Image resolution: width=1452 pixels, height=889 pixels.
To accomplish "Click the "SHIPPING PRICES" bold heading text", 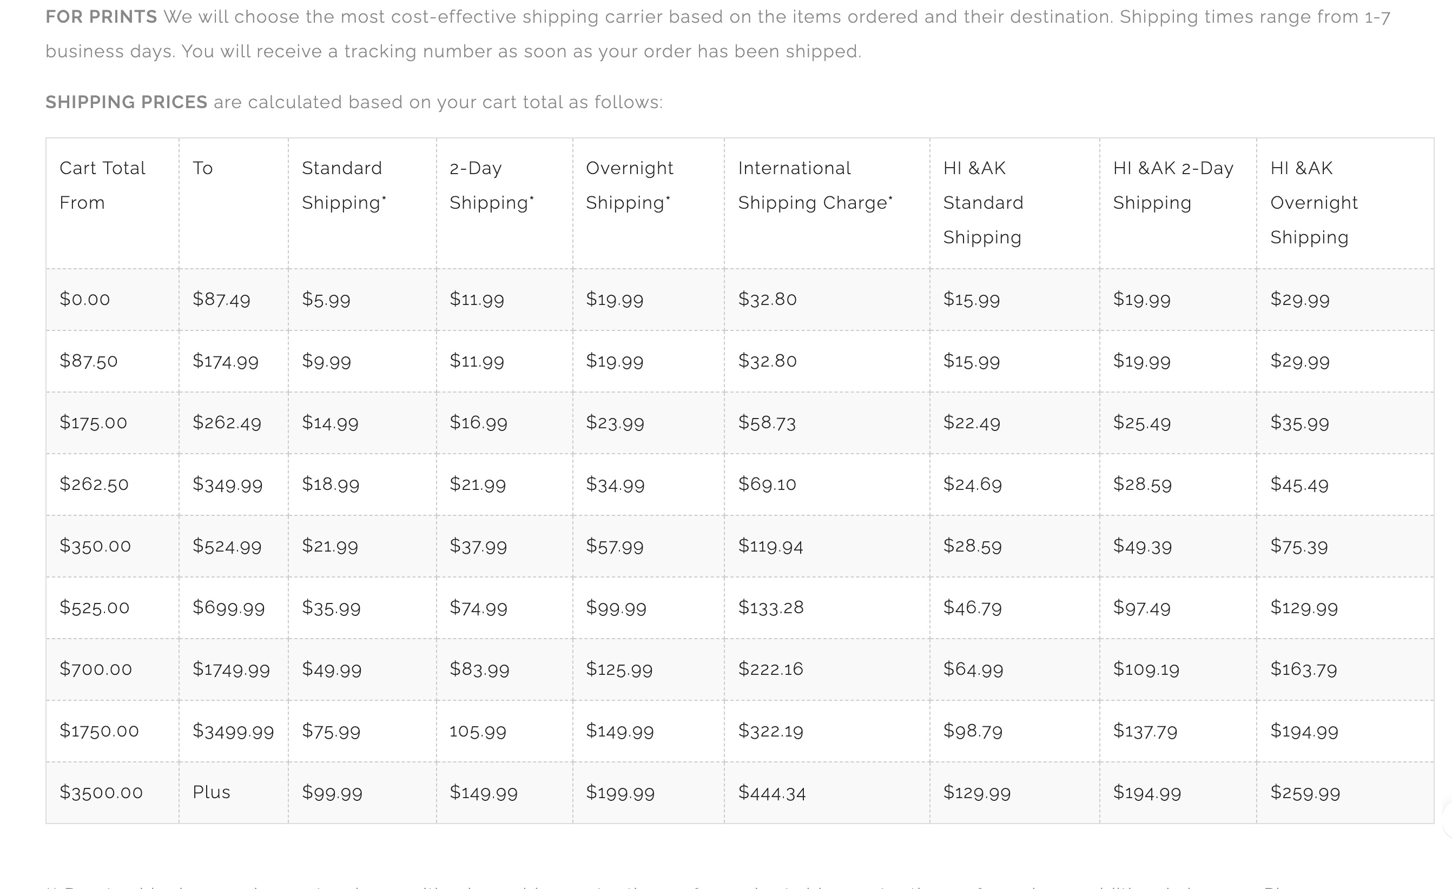I will click(x=127, y=102).
